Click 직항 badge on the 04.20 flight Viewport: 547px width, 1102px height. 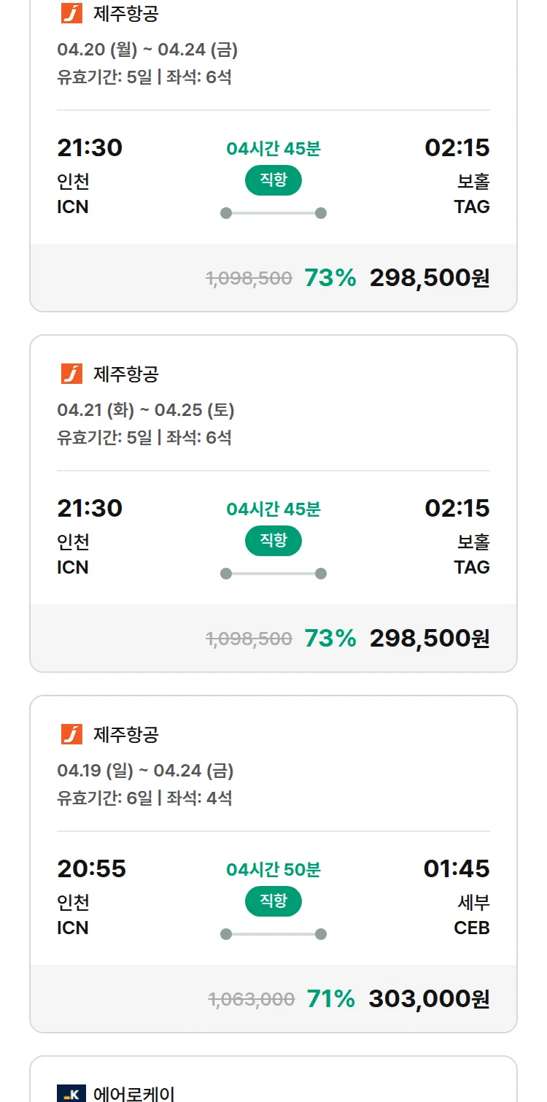click(x=273, y=180)
